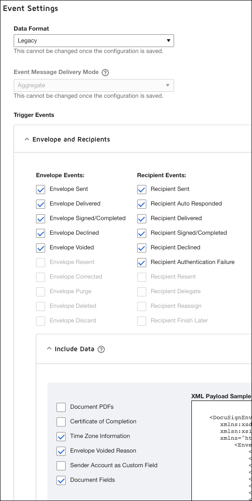Uncheck Recipient Authentication Failure checkbox
Image resolution: width=252 pixels, height=501 pixels.
tap(142, 262)
